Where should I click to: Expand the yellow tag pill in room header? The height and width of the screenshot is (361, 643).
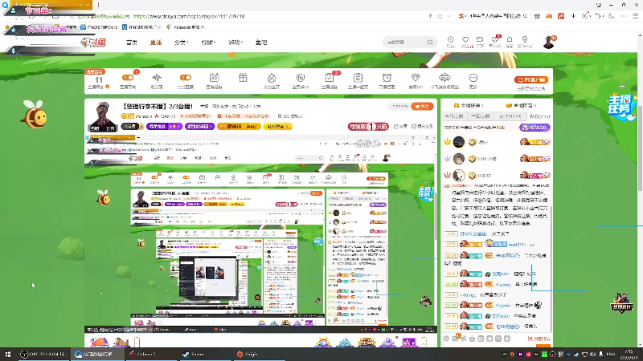277,127
